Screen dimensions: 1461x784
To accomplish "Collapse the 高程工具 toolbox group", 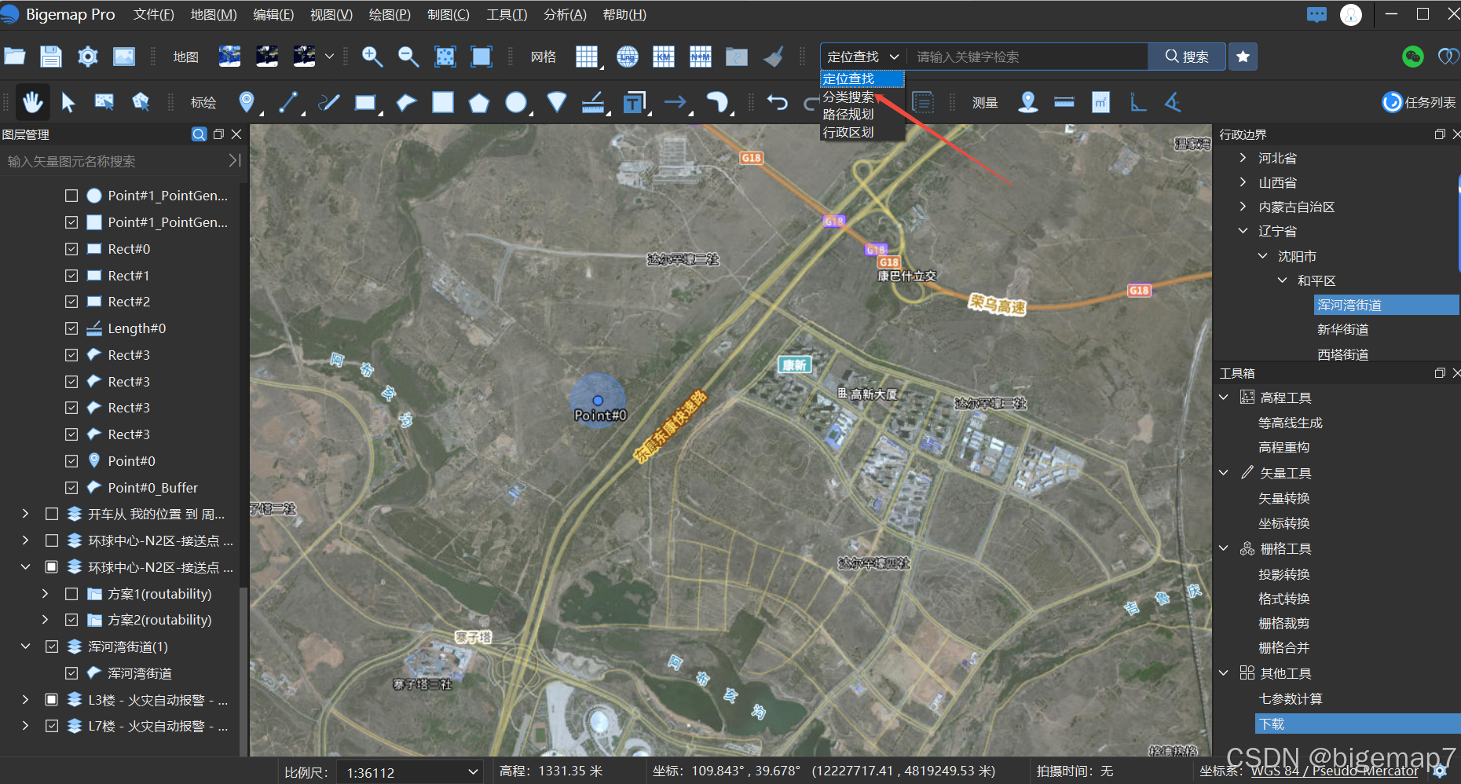I will pyautogui.click(x=1224, y=397).
